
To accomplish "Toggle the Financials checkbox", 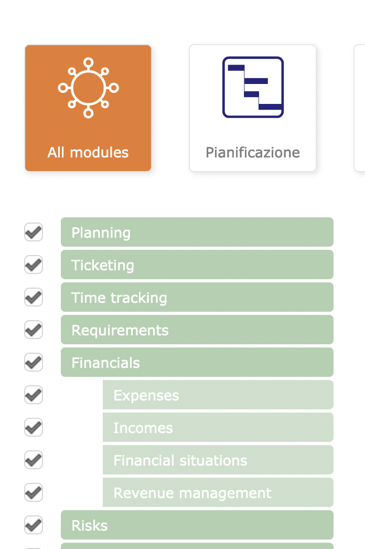I will point(34,362).
